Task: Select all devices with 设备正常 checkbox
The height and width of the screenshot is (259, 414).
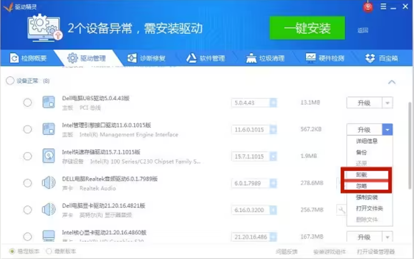Action: click(x=10, y=81)
